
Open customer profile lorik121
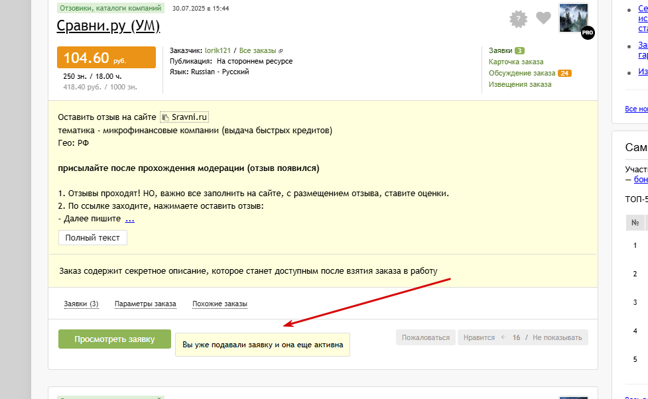point(218,50)
